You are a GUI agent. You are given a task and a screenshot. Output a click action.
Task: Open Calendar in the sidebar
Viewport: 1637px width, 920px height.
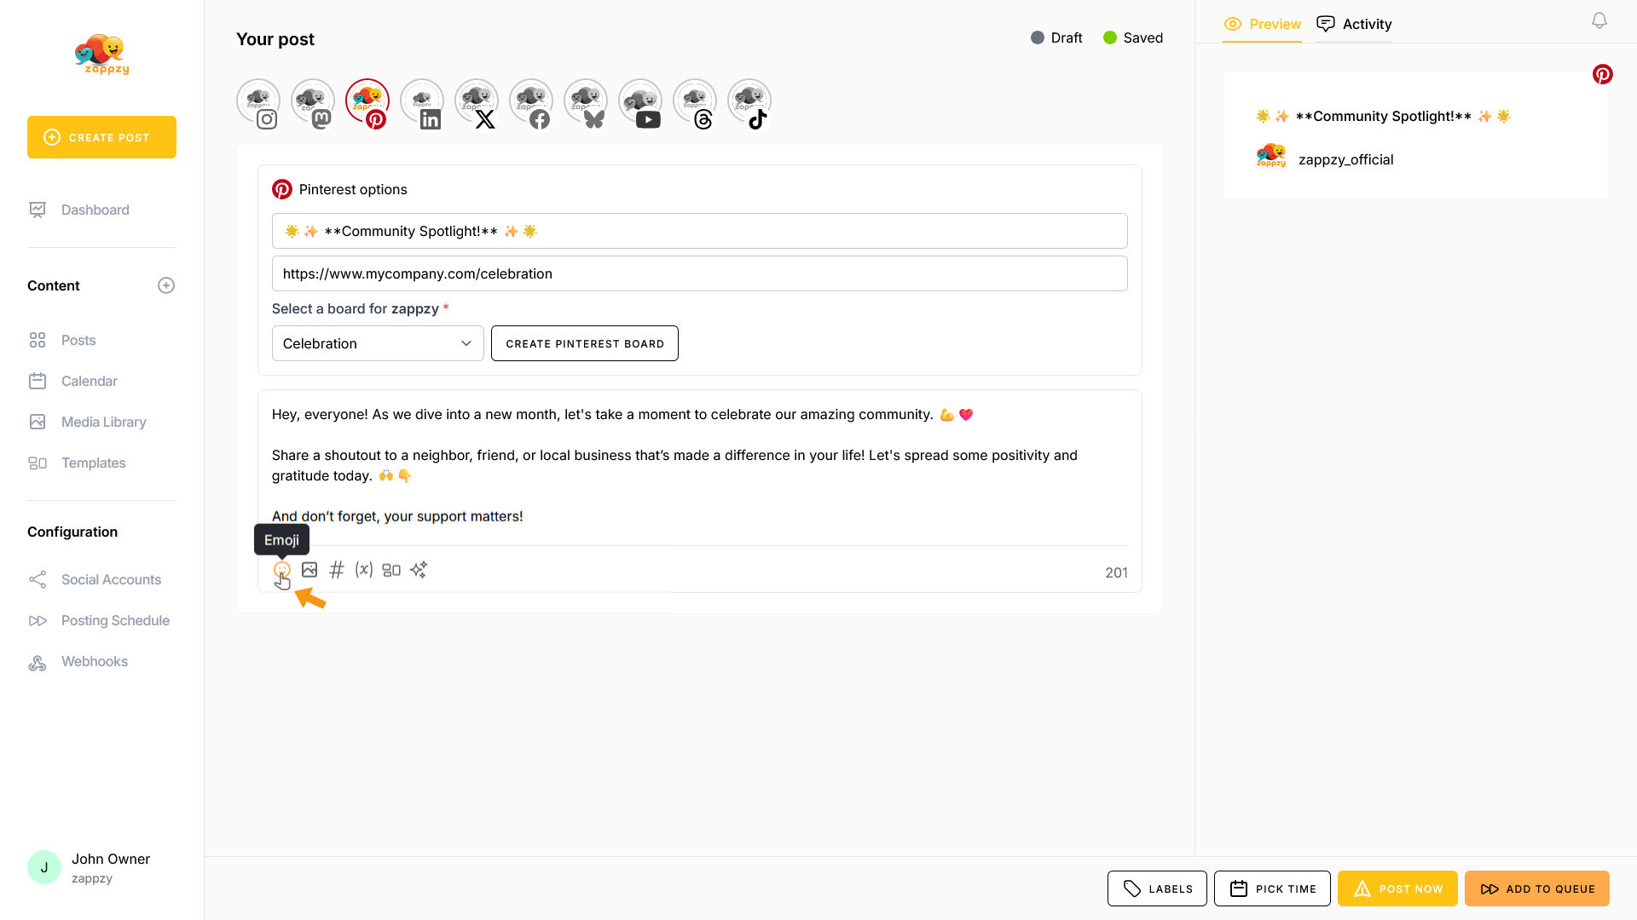[89, 381]
